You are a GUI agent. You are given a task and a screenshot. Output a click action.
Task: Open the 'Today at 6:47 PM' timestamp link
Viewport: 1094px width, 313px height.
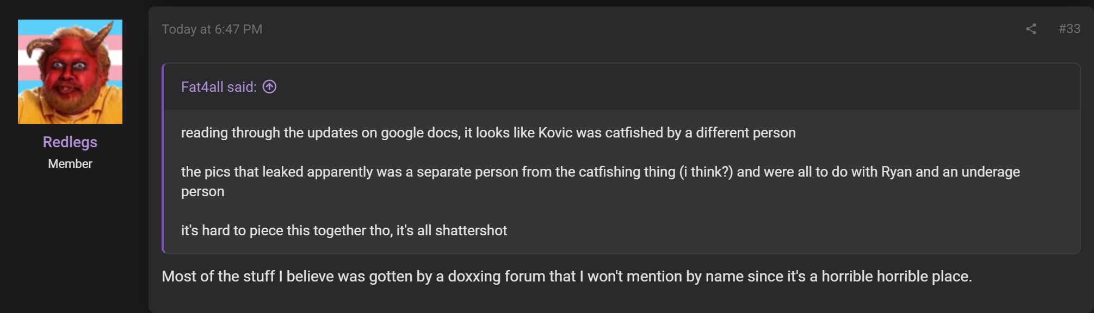click(212, 29)
